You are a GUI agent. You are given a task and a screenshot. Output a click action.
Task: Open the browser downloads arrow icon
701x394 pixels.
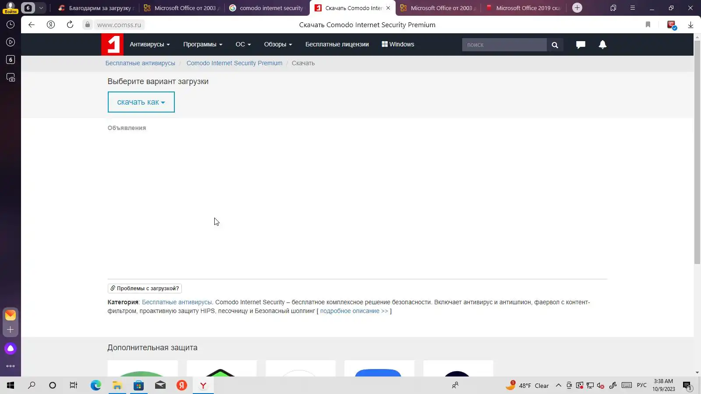pos(690,25)
